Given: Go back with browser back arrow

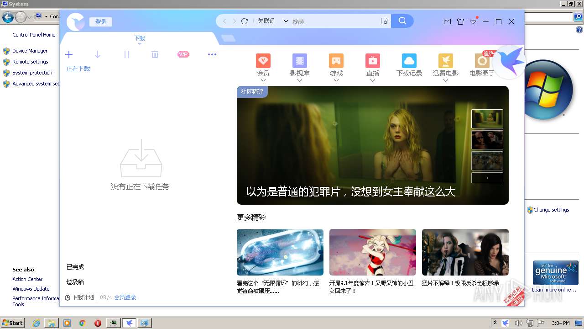Looking at the screenshot, I should pyautogui.click(x=224, y=21).
